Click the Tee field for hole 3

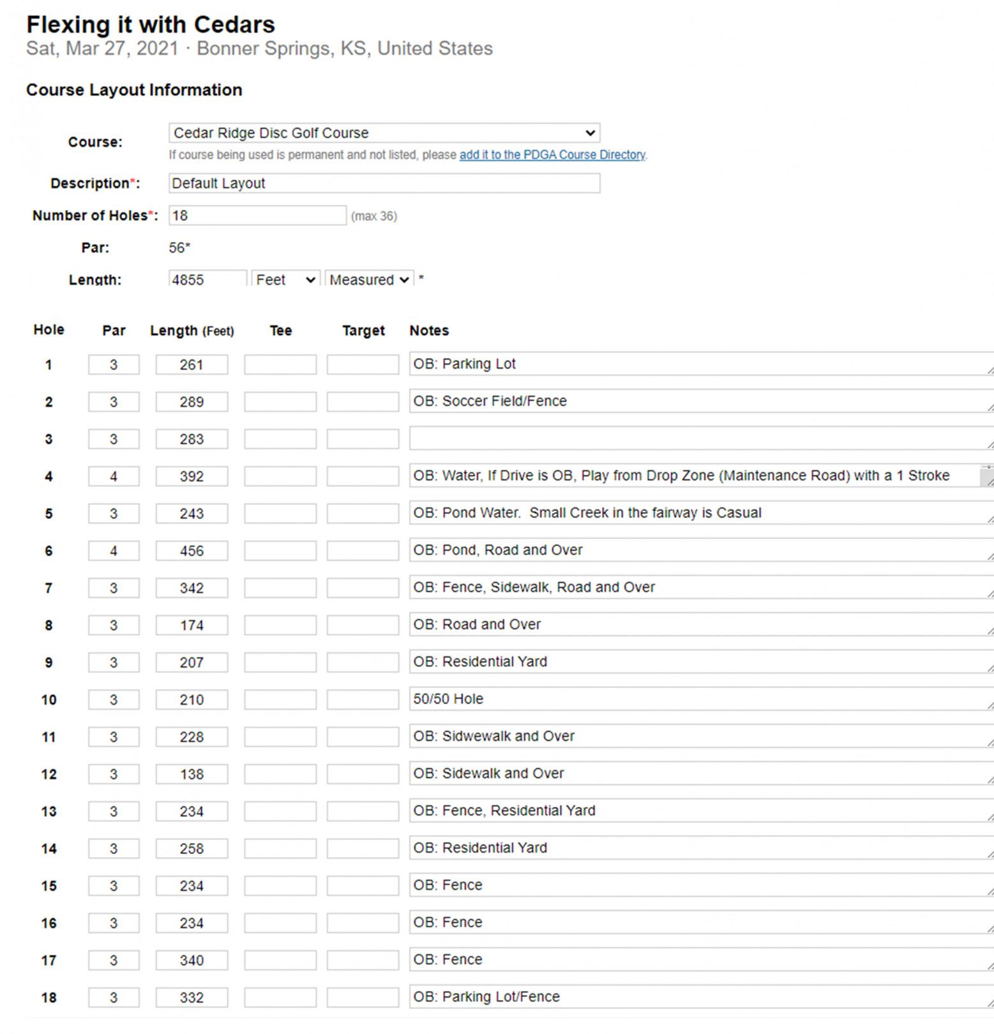pos(280,439)
